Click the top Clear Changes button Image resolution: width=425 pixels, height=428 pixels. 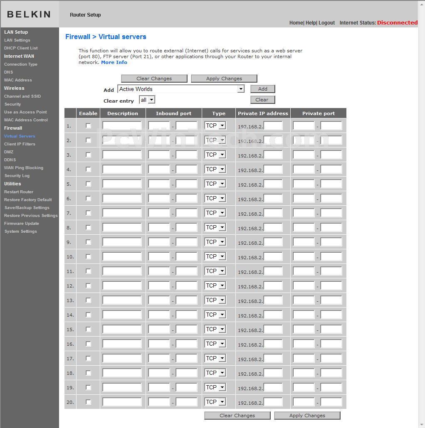[x=154, y=79]
